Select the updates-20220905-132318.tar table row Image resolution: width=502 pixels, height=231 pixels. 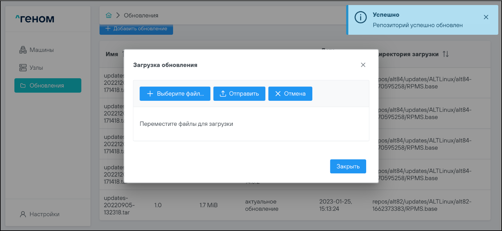294,205
